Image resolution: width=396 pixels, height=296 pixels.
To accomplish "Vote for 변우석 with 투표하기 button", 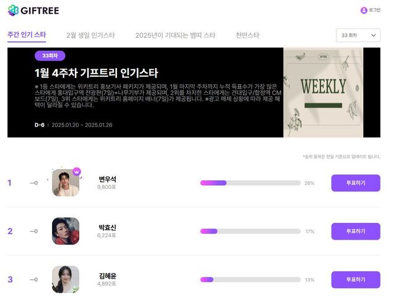I will coord(356,183).
